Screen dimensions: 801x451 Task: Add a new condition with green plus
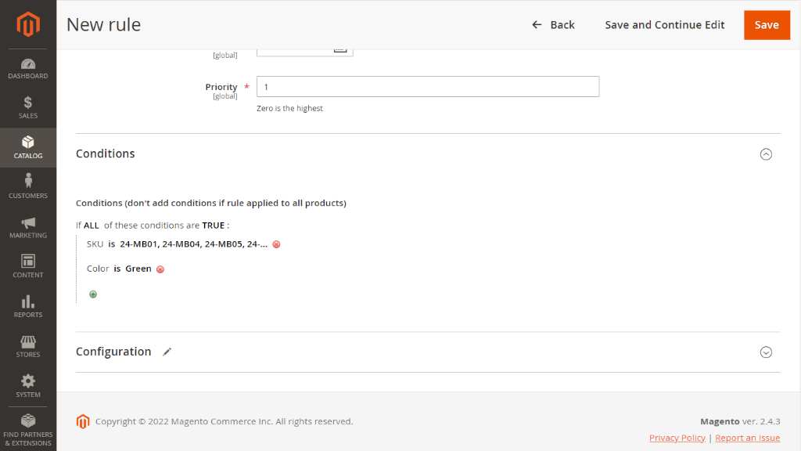pyautogui.click(x=93, y=294)
